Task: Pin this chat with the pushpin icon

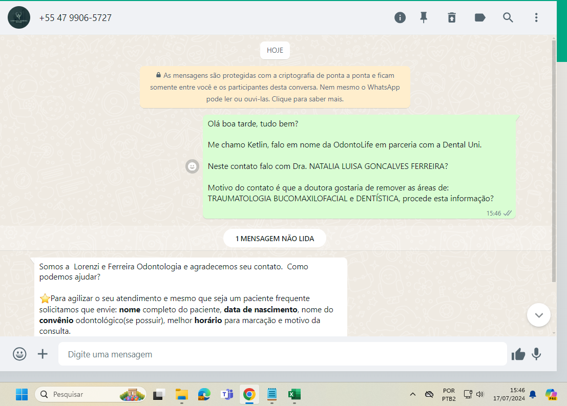Action: (424, 17)
